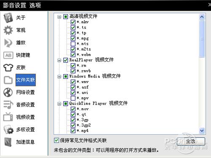Click the 网络设置 globe icon
This screenshot has width=211, height=158.
pos(8,92)
